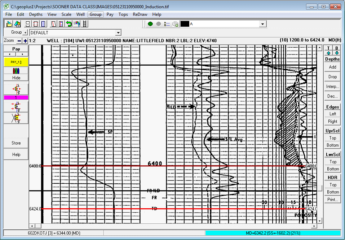Click the Group plus expander button
The image size is (345, 240).
coord(25,33)
